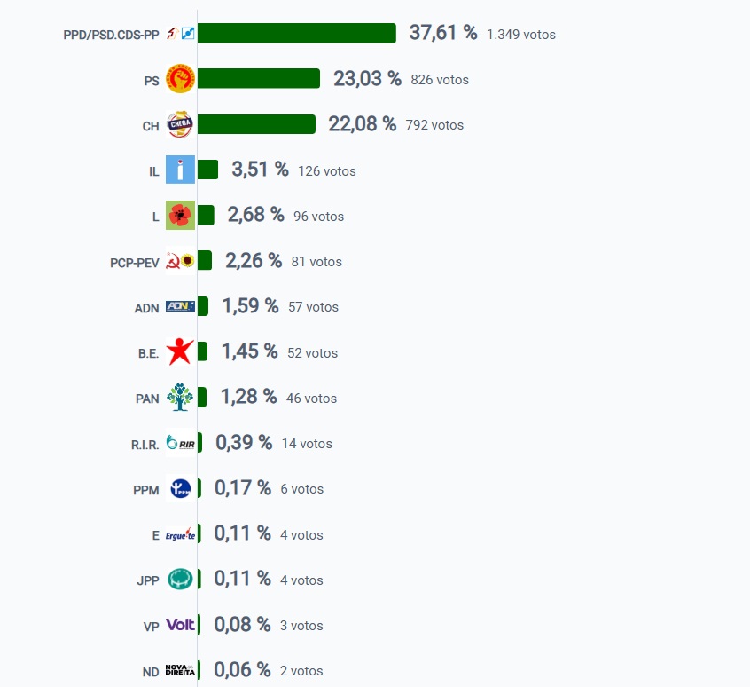
Task: Click the Ergue-te party logo
Action: (180, 533)
